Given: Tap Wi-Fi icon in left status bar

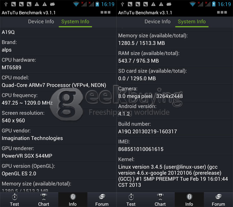Looking at the screenshot, I should click(76, 4).
